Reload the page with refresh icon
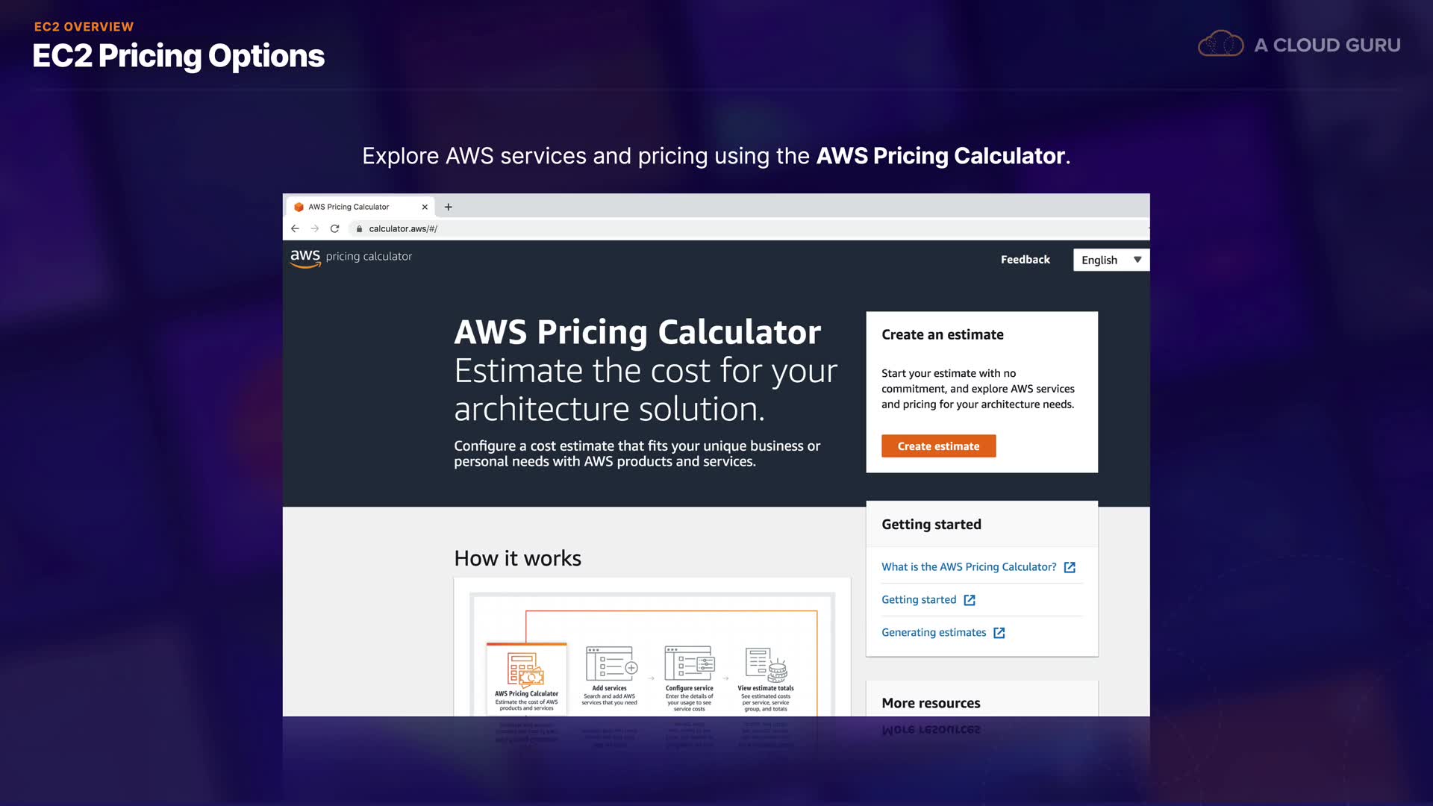Image resolution: width=1433 pixels, height=806 pixels. pyautogui.click(x=334, y=228)
